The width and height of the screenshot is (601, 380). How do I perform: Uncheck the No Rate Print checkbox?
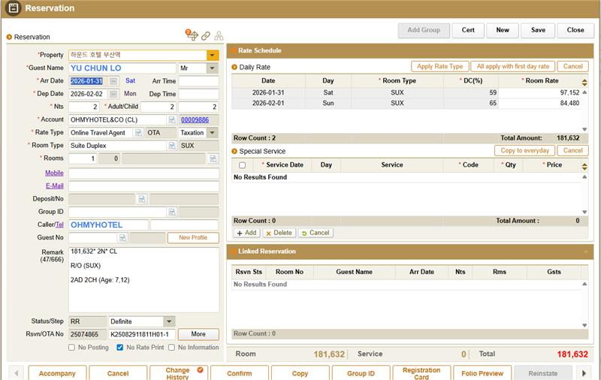(x=120, y=348)
